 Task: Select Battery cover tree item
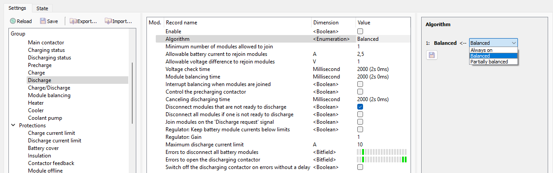(43, 148)
